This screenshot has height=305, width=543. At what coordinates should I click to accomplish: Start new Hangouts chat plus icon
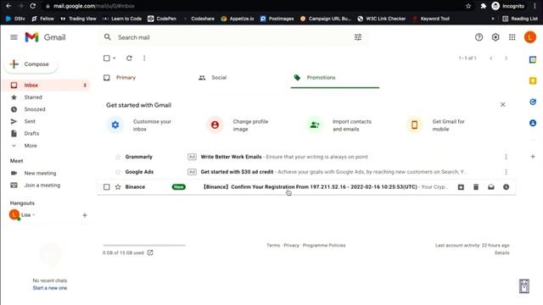pos(85,215)
